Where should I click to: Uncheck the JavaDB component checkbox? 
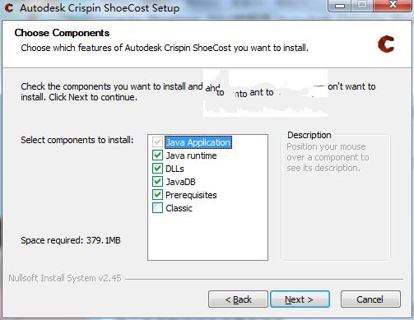click(157, 182)
